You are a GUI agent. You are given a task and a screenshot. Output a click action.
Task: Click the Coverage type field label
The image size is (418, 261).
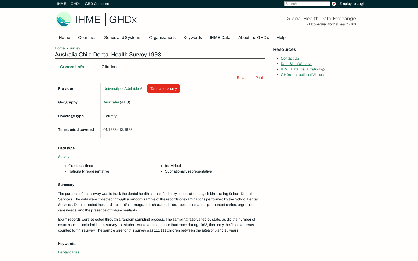[x=71, y=116]
